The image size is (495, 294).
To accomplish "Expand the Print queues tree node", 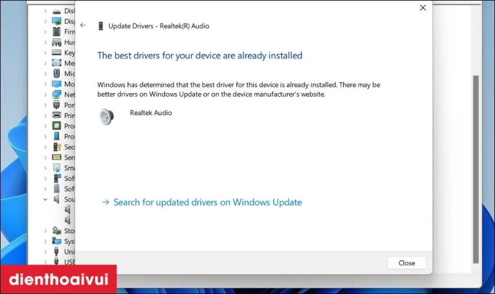I will [x=45, y=115].
